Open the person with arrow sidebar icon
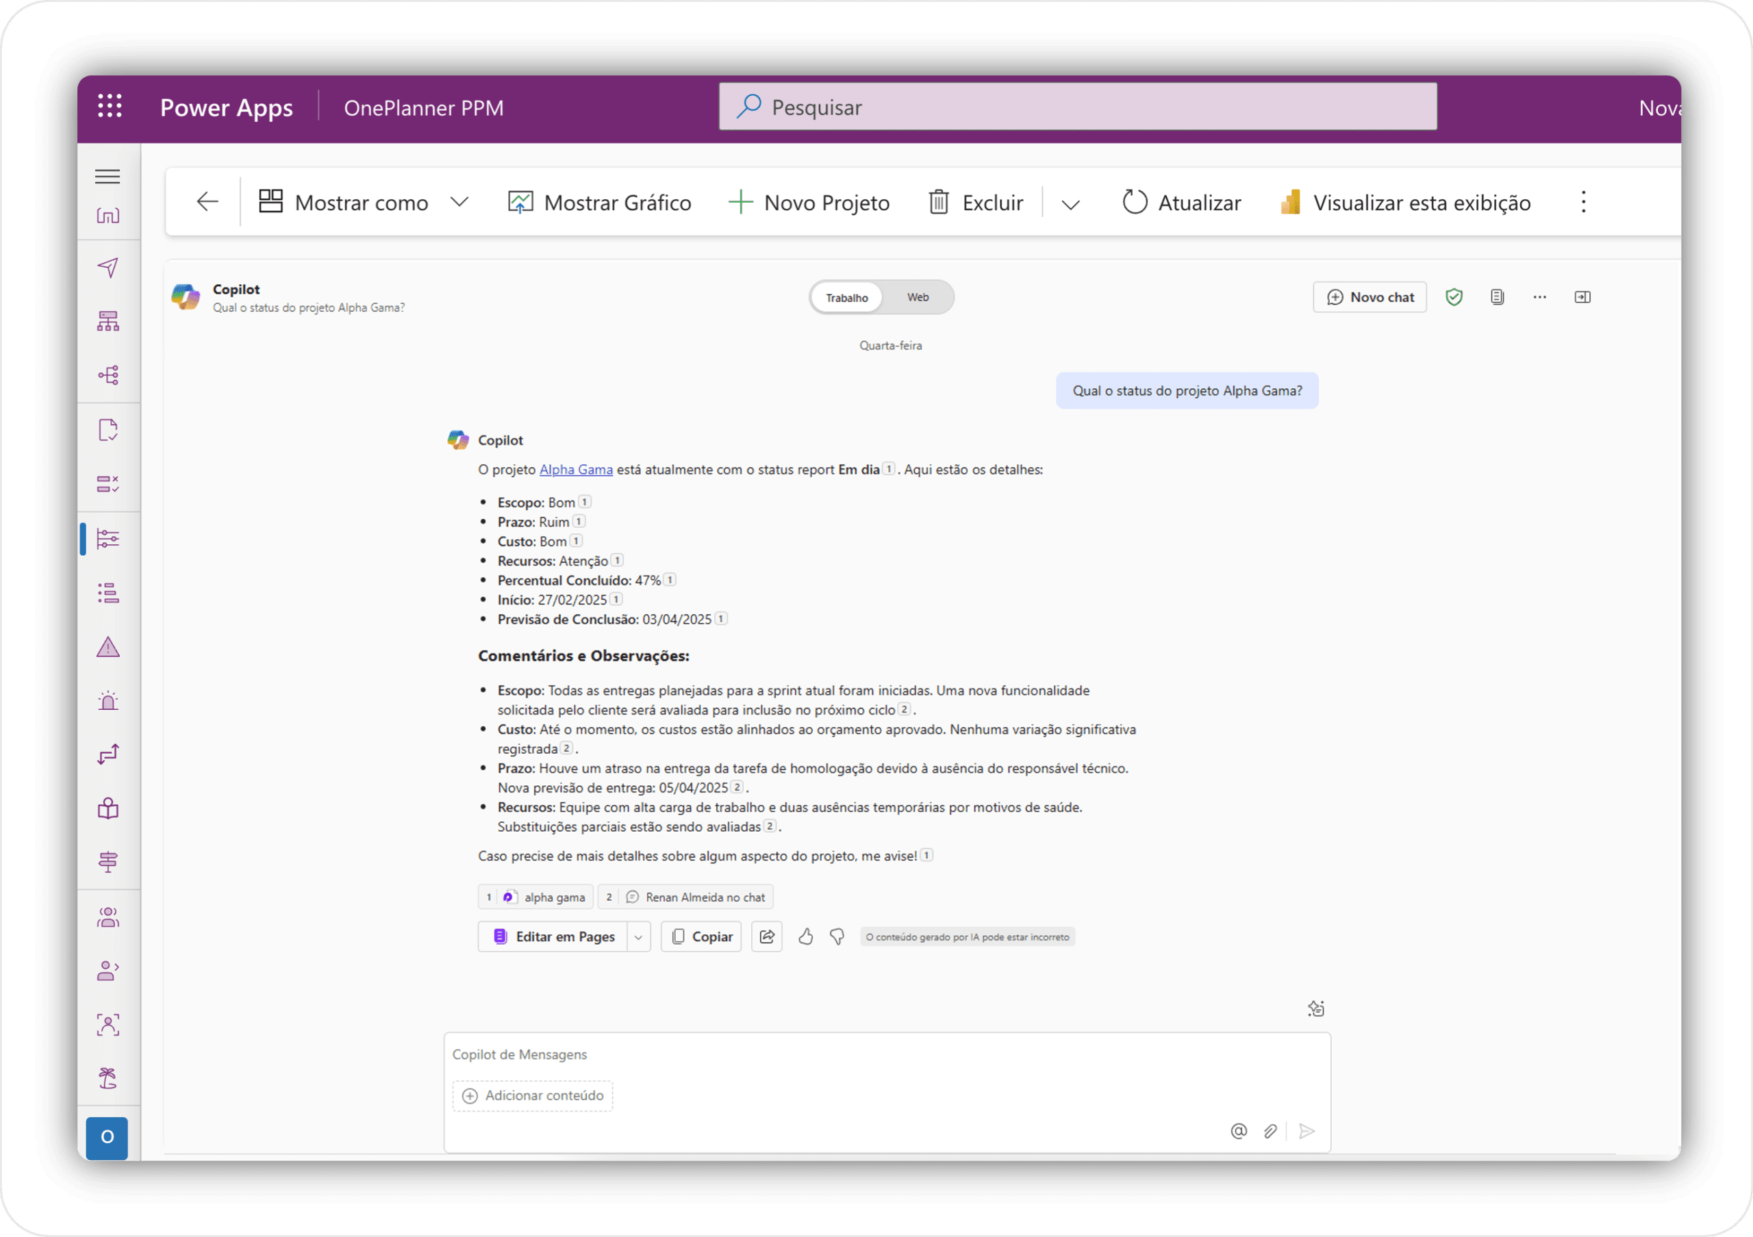 point(108,971)
